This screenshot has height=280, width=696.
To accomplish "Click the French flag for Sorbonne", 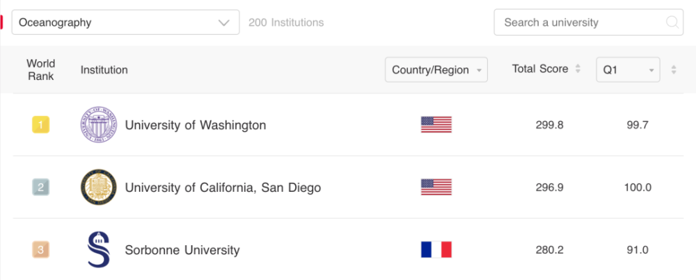I will pos(436,249).
